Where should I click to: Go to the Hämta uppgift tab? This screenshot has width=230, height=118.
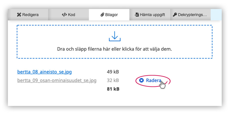click(x=150, y=15)
